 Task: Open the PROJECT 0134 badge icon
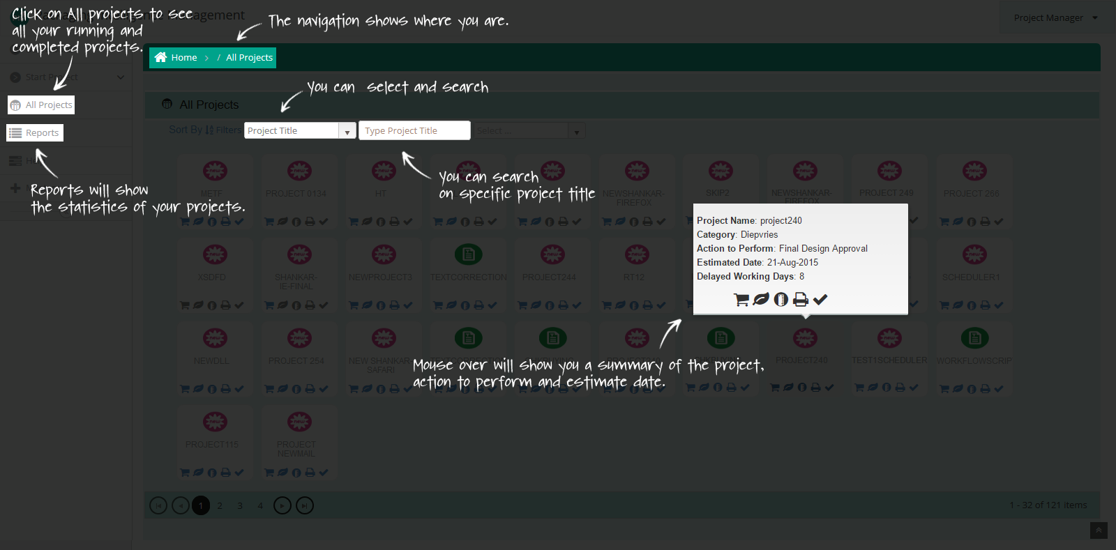pos(299,171)
